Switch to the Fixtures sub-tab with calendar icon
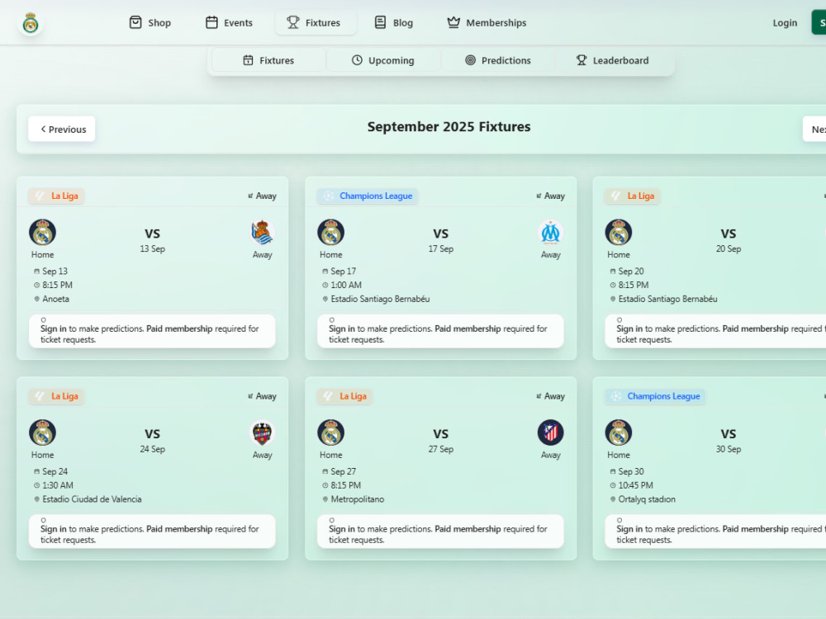 coord(268,60)
